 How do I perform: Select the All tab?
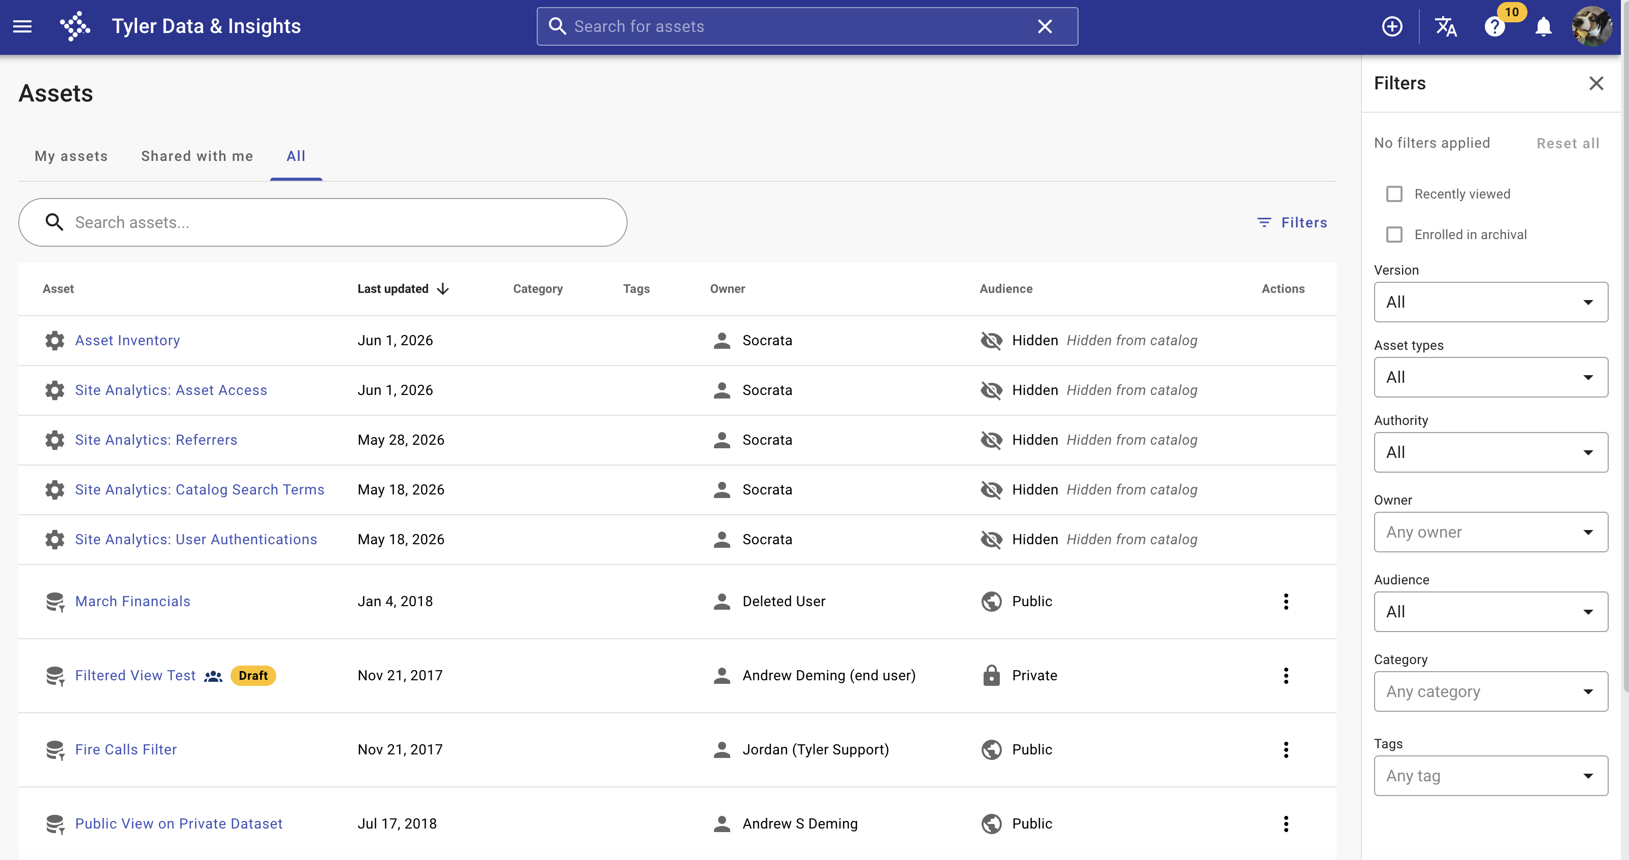(x=296, y=156)
